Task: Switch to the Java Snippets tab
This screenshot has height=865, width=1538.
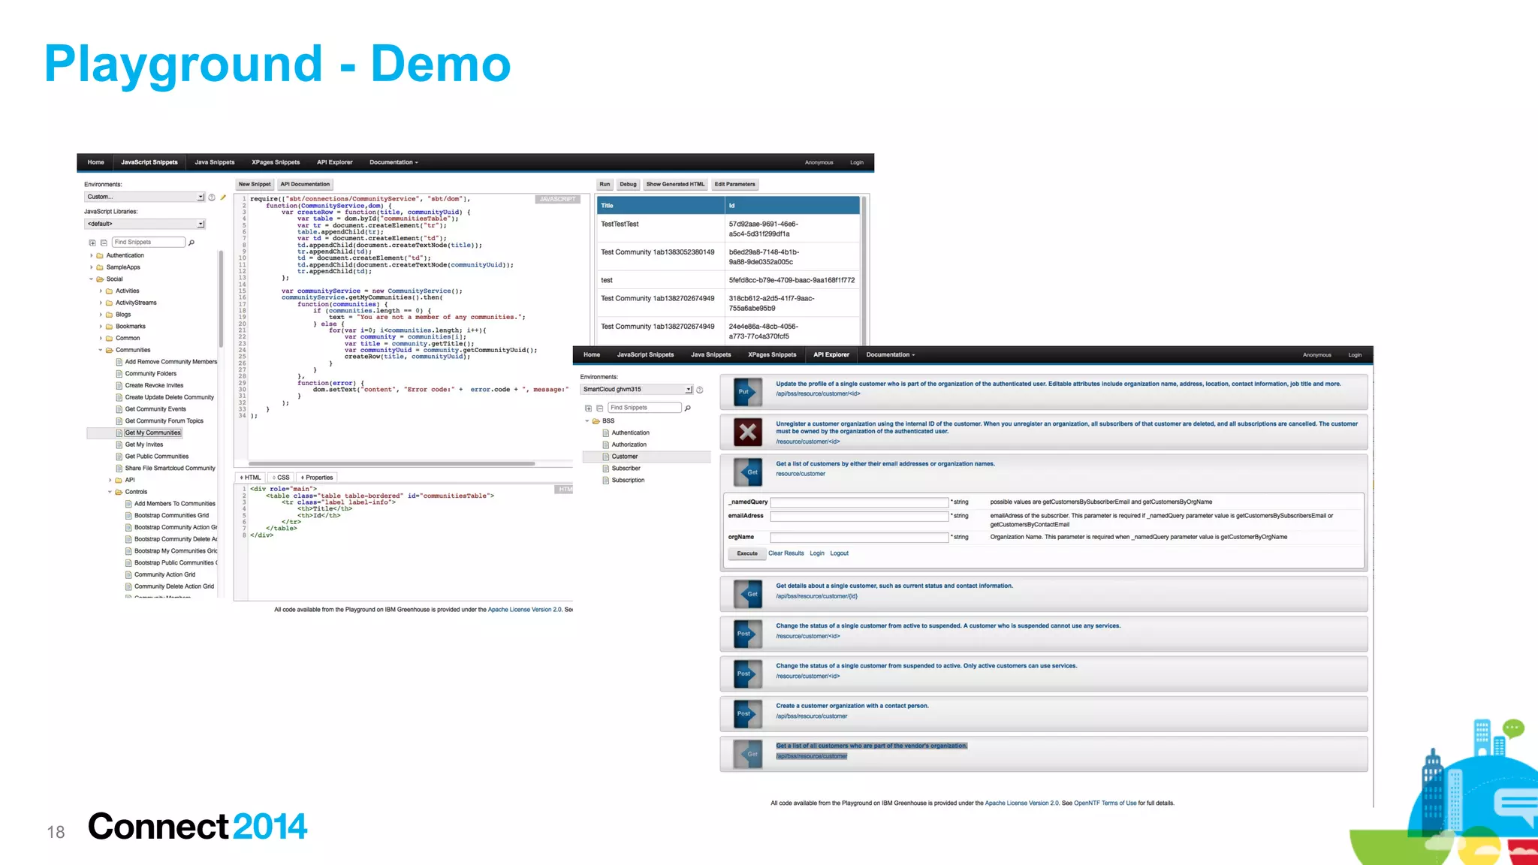Action: 215,162
